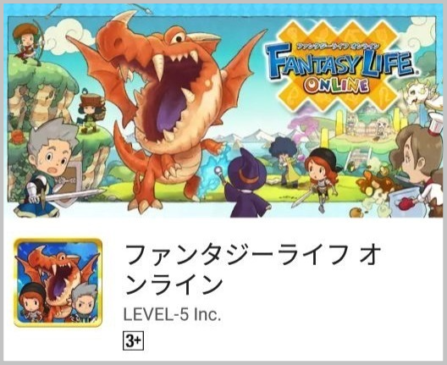Select the ファンタジーライフ オンライン app title
The height and width of the screenshot is (365, 447).
click(252, 269)
